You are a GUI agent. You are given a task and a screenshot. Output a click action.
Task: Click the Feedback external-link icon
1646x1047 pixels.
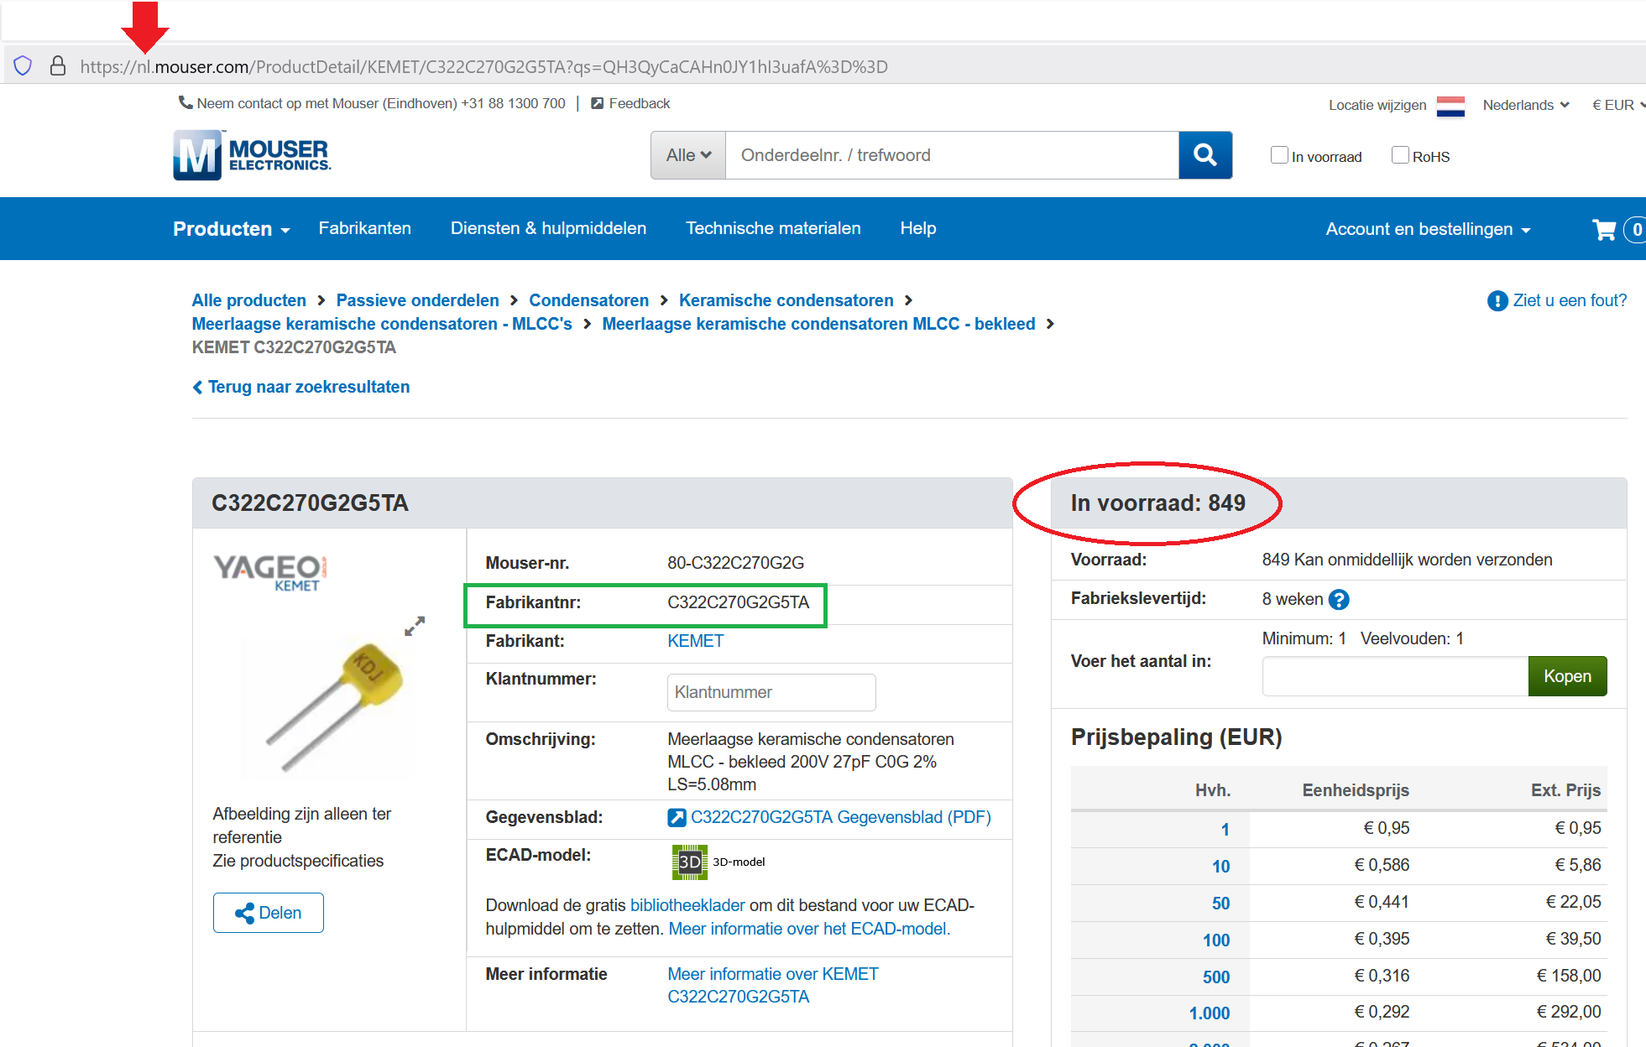point(598,103)
